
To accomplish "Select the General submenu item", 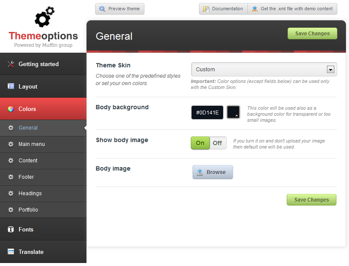I will pos(43,128).
